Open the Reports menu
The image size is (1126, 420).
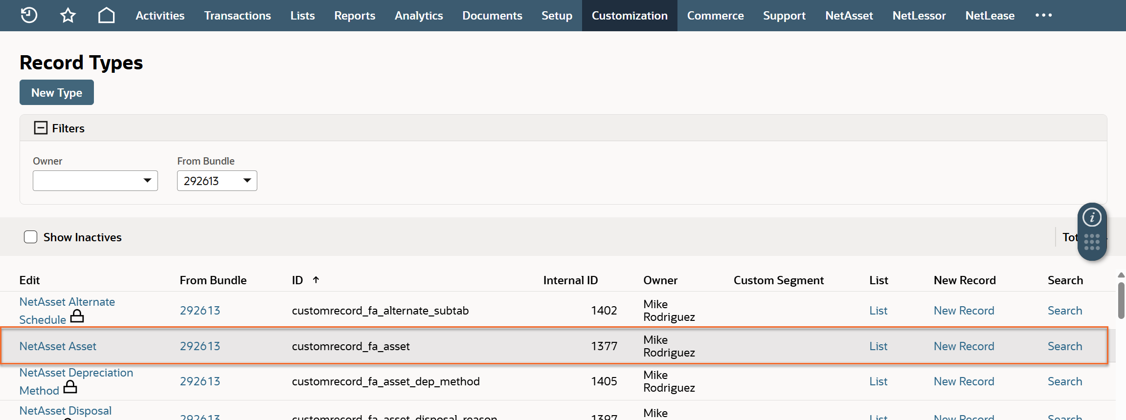click(x=354, y=16)
